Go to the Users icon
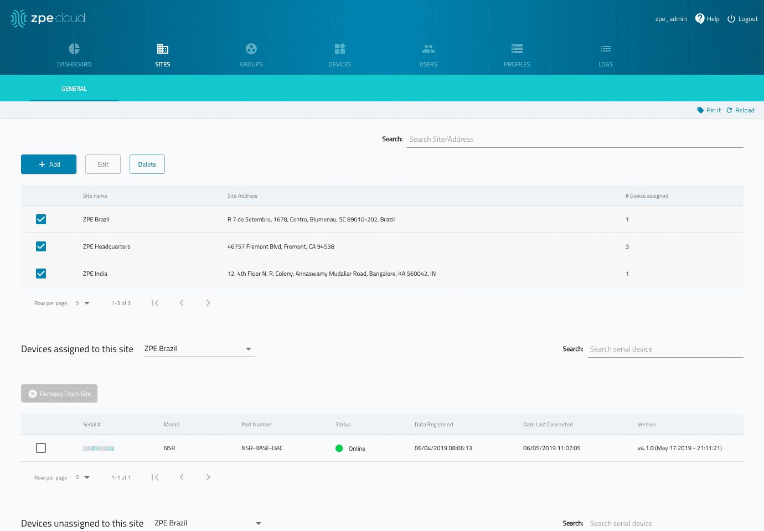Image resolution: width=764 pixels, height=531 pixels. click(429, 49)
